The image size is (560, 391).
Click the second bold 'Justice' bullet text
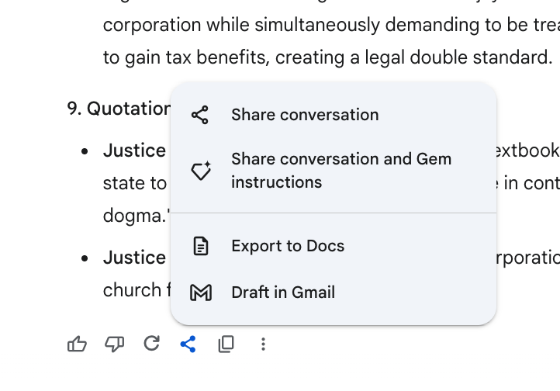point(134,258)
